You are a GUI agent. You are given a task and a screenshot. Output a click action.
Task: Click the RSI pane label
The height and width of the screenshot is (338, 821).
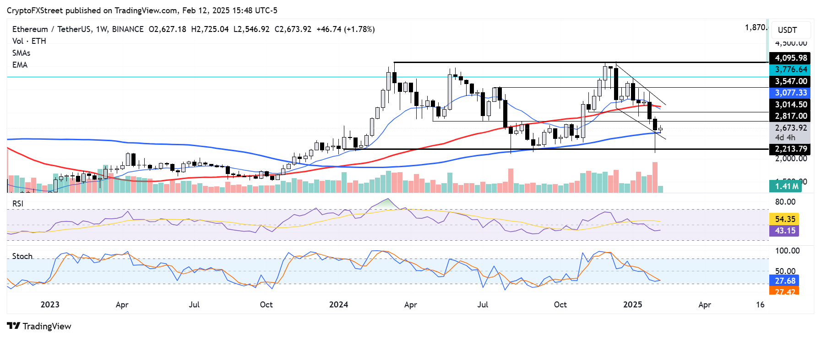(x=18, y=204)
